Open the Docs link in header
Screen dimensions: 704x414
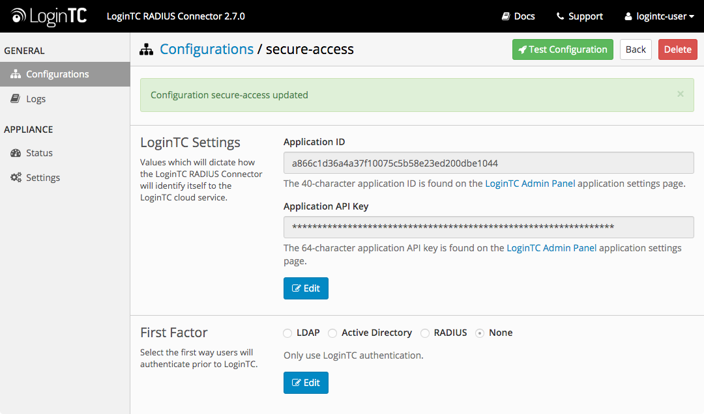518,16
